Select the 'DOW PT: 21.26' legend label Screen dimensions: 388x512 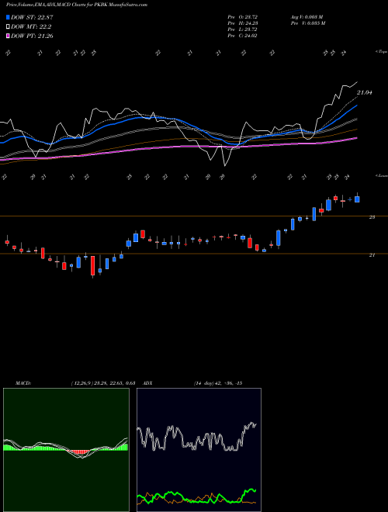(x=32, y=36)
